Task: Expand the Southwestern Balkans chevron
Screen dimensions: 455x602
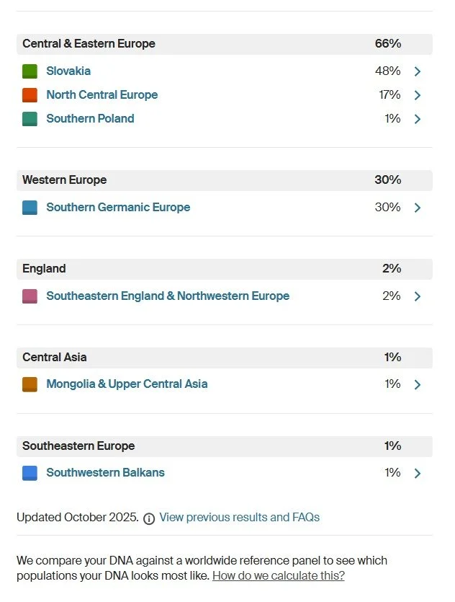Action: click(x=418, y=474)
